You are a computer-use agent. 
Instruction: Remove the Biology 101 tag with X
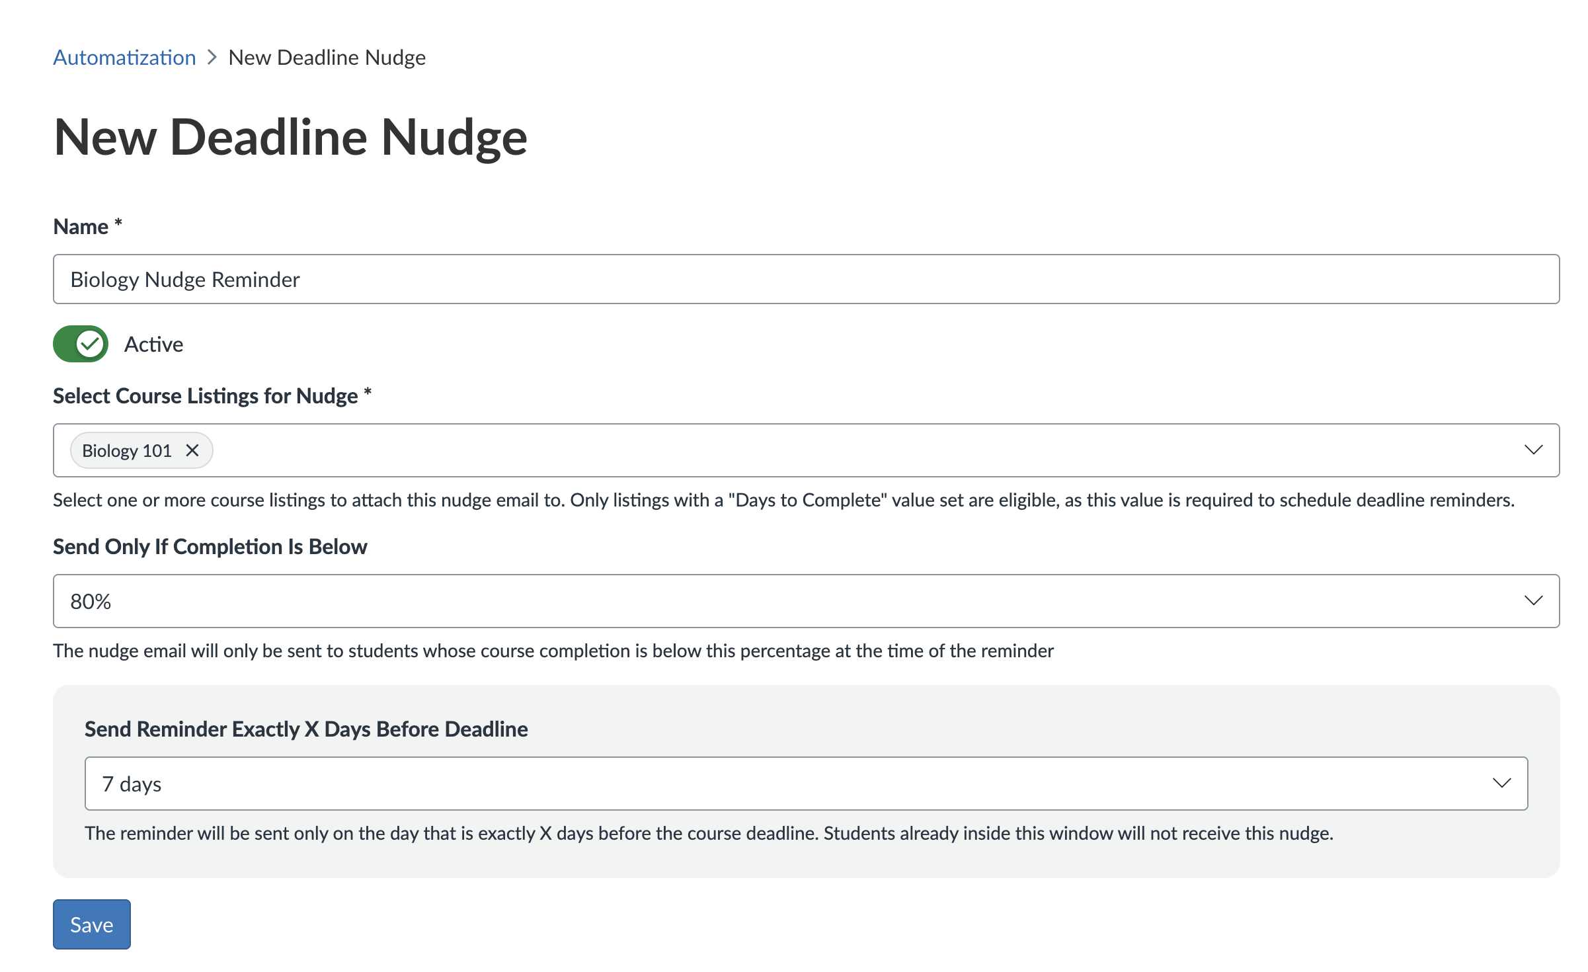point(192,450)
